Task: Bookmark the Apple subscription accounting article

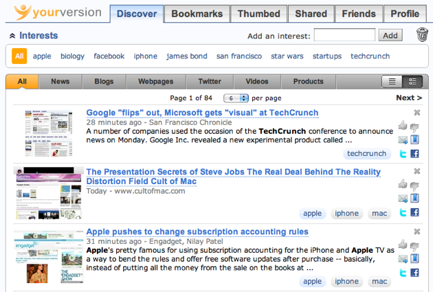Action: click(414, 258)
